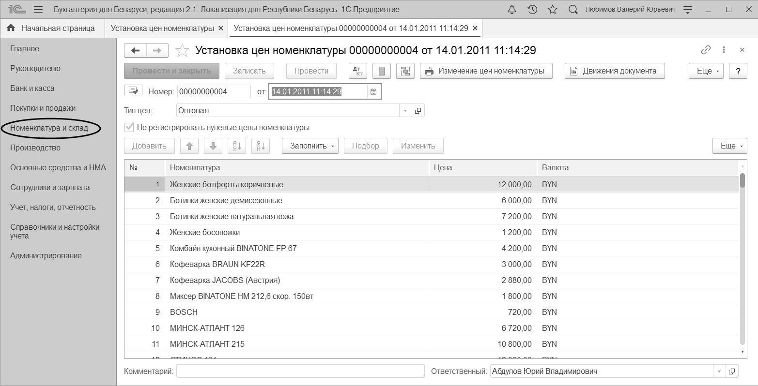Open calendar picker for date field
This screenshot has height=386, width=758.
[x=373, y=91]
